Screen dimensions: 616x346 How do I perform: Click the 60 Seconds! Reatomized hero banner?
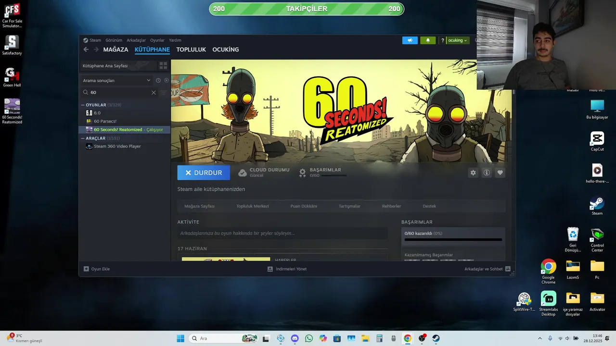point(341,111)
